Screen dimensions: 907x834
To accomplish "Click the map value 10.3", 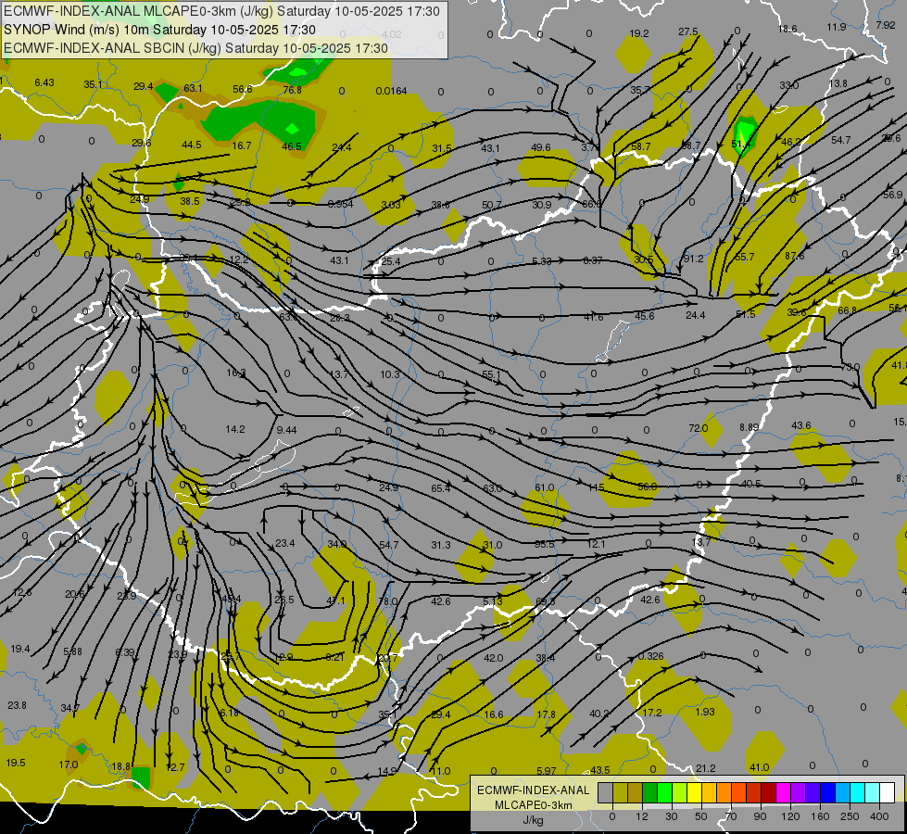I will (x=390, y=373).
